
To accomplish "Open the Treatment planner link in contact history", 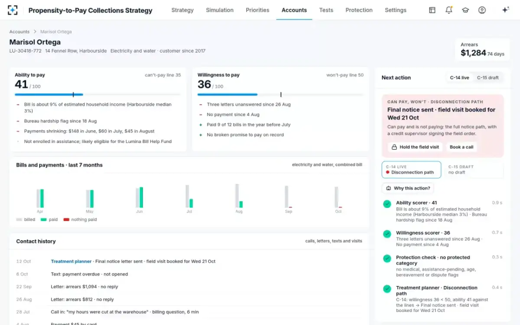I will [x=71, y=261].
